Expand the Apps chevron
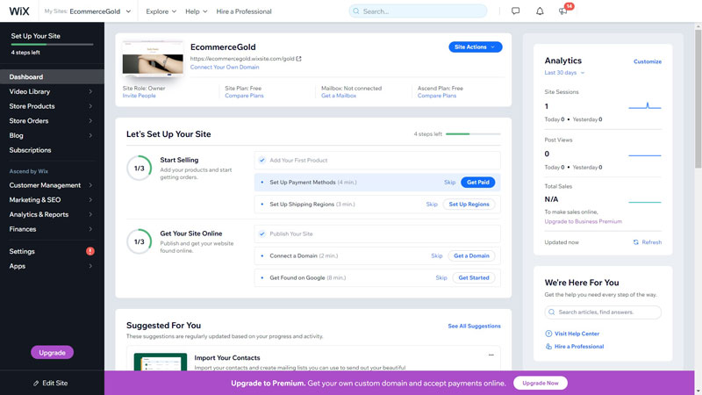 (x=90, y=266)
